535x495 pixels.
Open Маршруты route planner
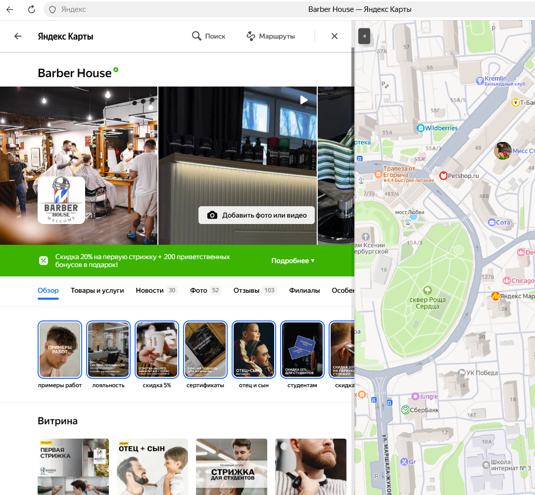[271, 36]
